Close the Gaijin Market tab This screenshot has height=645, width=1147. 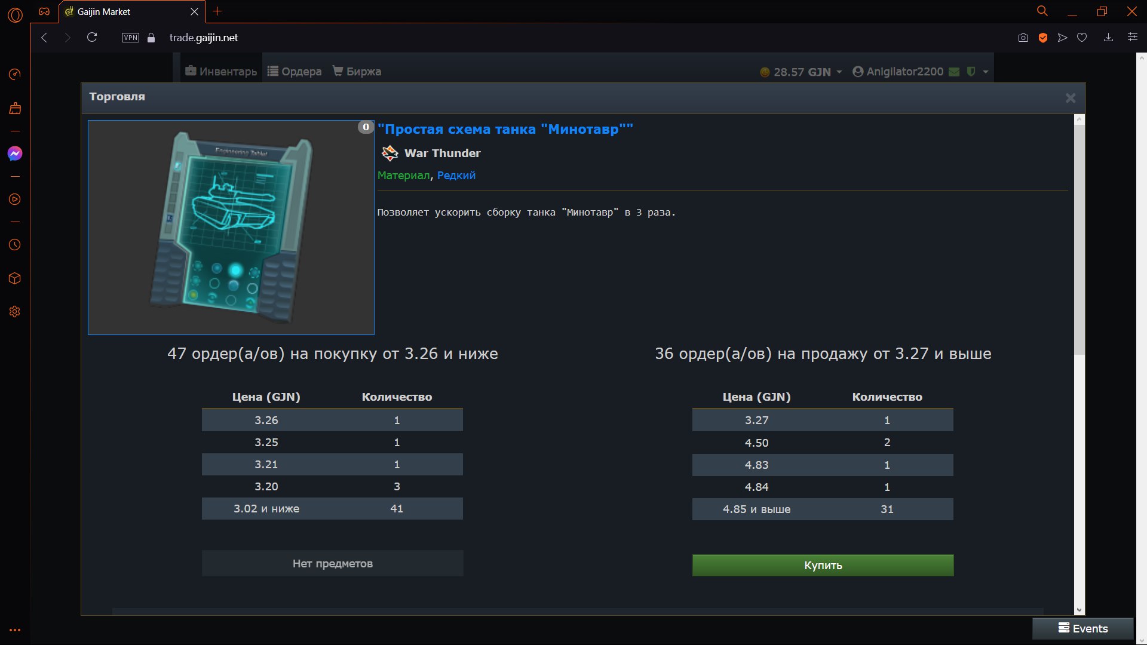click(x=194, y=11)
